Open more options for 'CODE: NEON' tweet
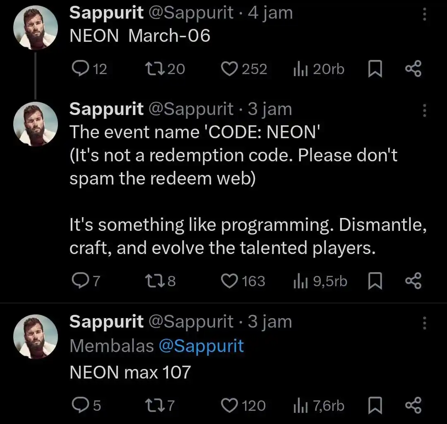Screen dimensions: 447x424 424,110
